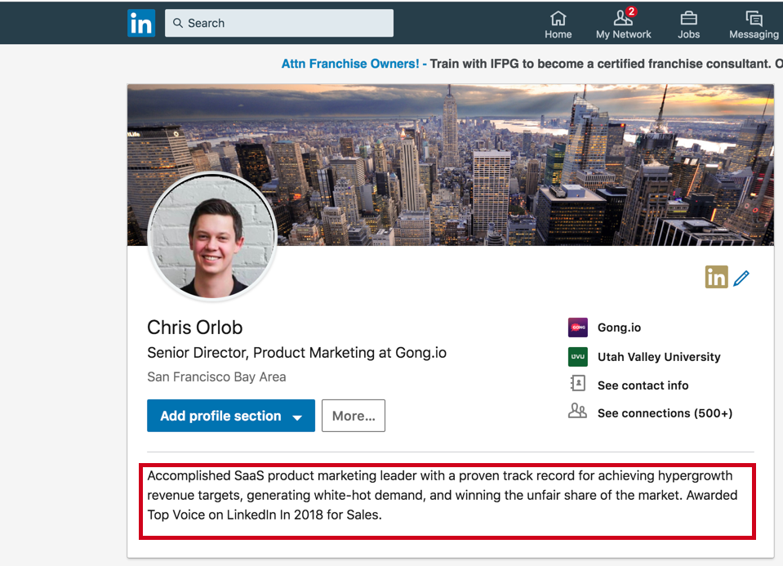
Task: Select the LinkedIn logo in the navbar
Action: pos(140,22)
